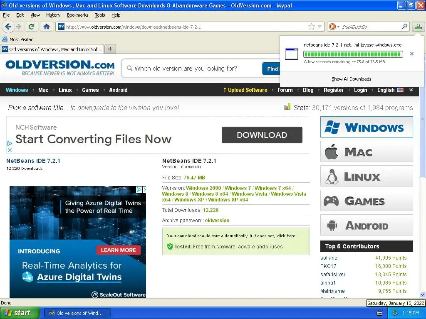Open the Android nav link
This screenshot has width=426, height=319.
pos(118,90)
